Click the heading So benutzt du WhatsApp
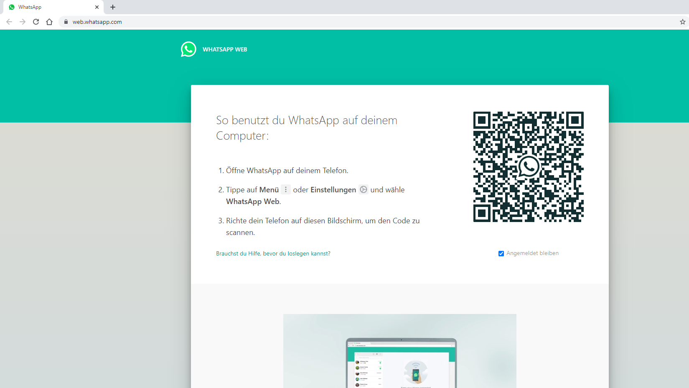689x388 pixels. [307, 128]
